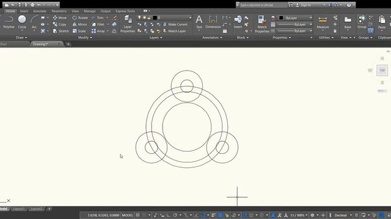Expand the Block panel
This screenshot has width=391, height=219.
click(243, 38)
